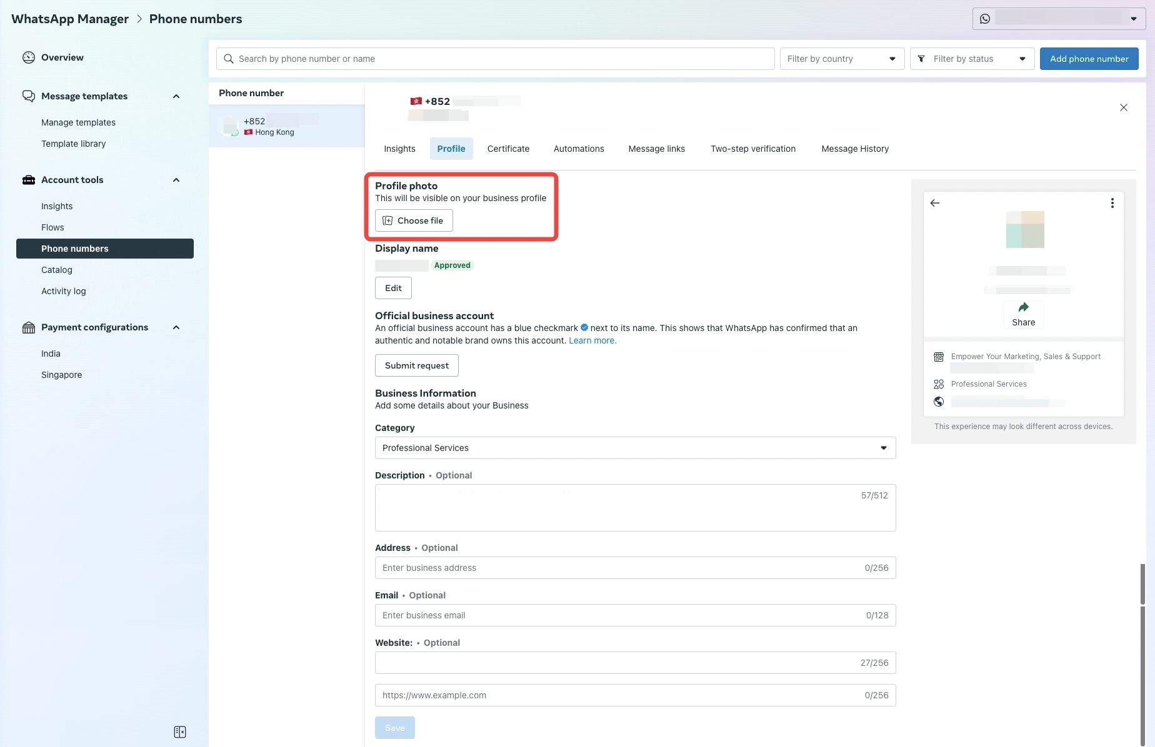
Task: Edit the display name
Action: pyautogui.click(x=393, y=288)
